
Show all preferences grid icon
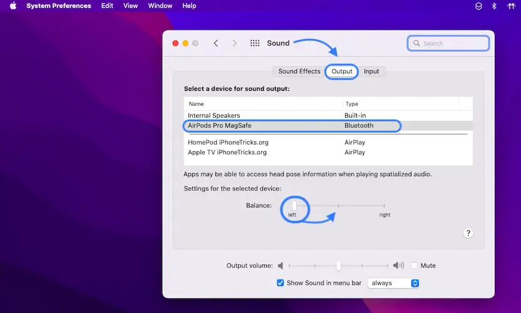255,43
